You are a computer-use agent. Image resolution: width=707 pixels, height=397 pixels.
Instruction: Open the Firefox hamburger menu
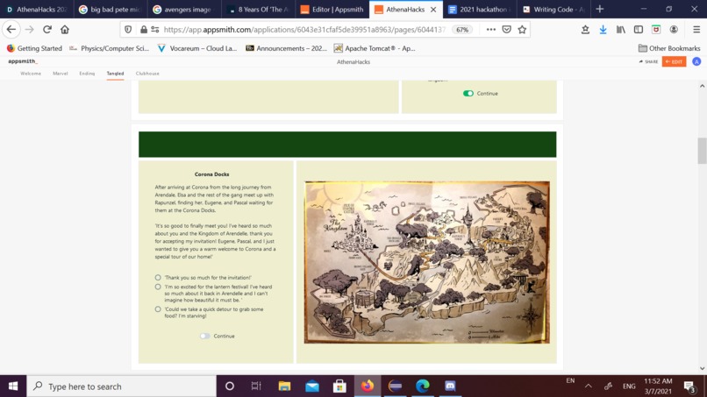coord(696,30)
